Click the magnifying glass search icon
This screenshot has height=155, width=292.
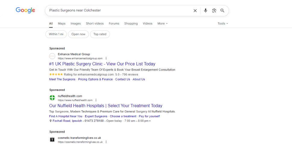point(222,10)
